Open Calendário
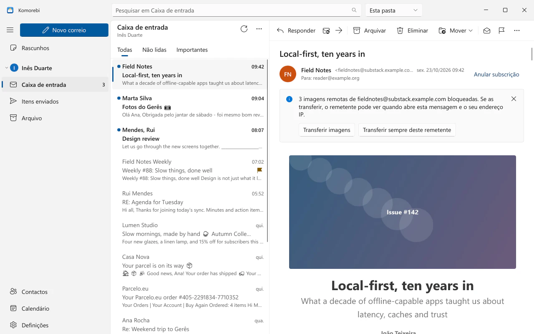The height and width of the screenshot is (334, 534). [x=55, y=309]
